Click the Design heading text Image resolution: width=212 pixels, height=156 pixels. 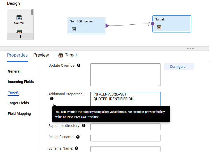pos(13,3)
